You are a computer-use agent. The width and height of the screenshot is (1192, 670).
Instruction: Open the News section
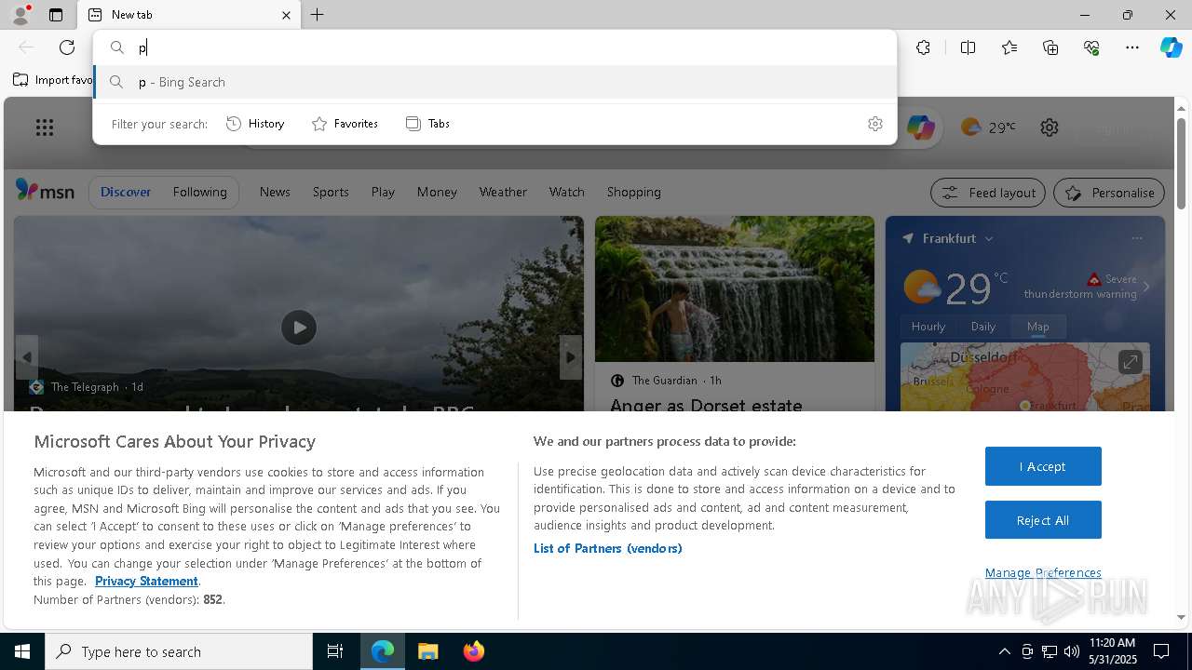point(275,192)
